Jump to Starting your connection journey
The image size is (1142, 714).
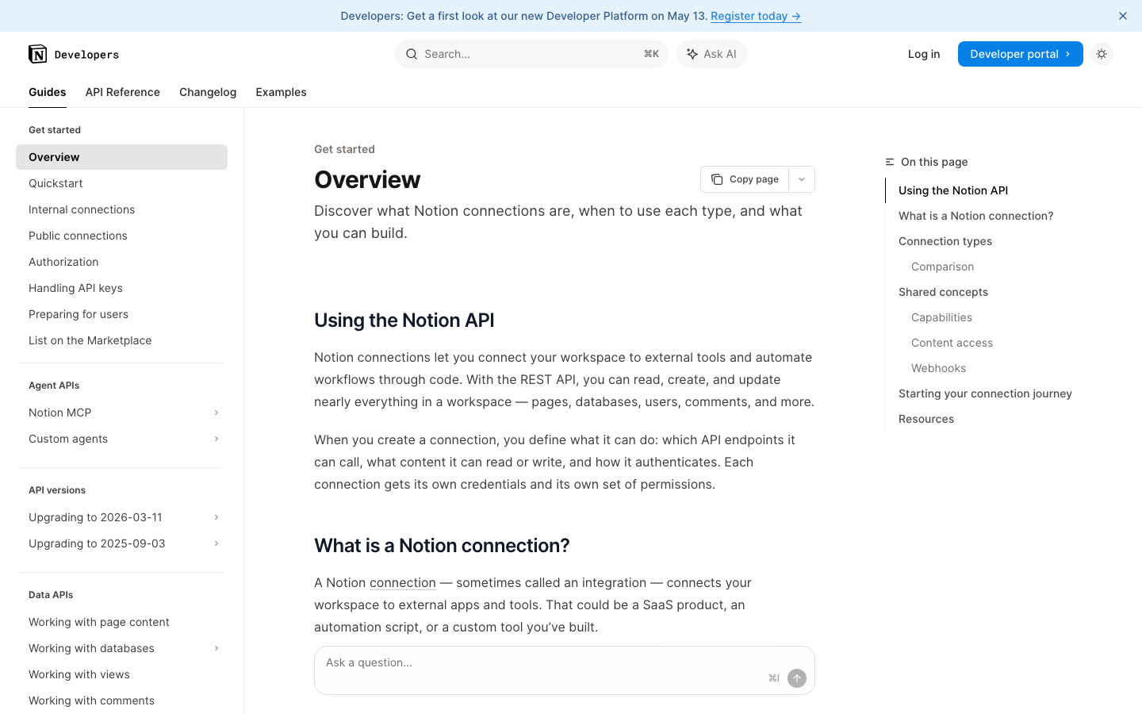tap(985, 393)
